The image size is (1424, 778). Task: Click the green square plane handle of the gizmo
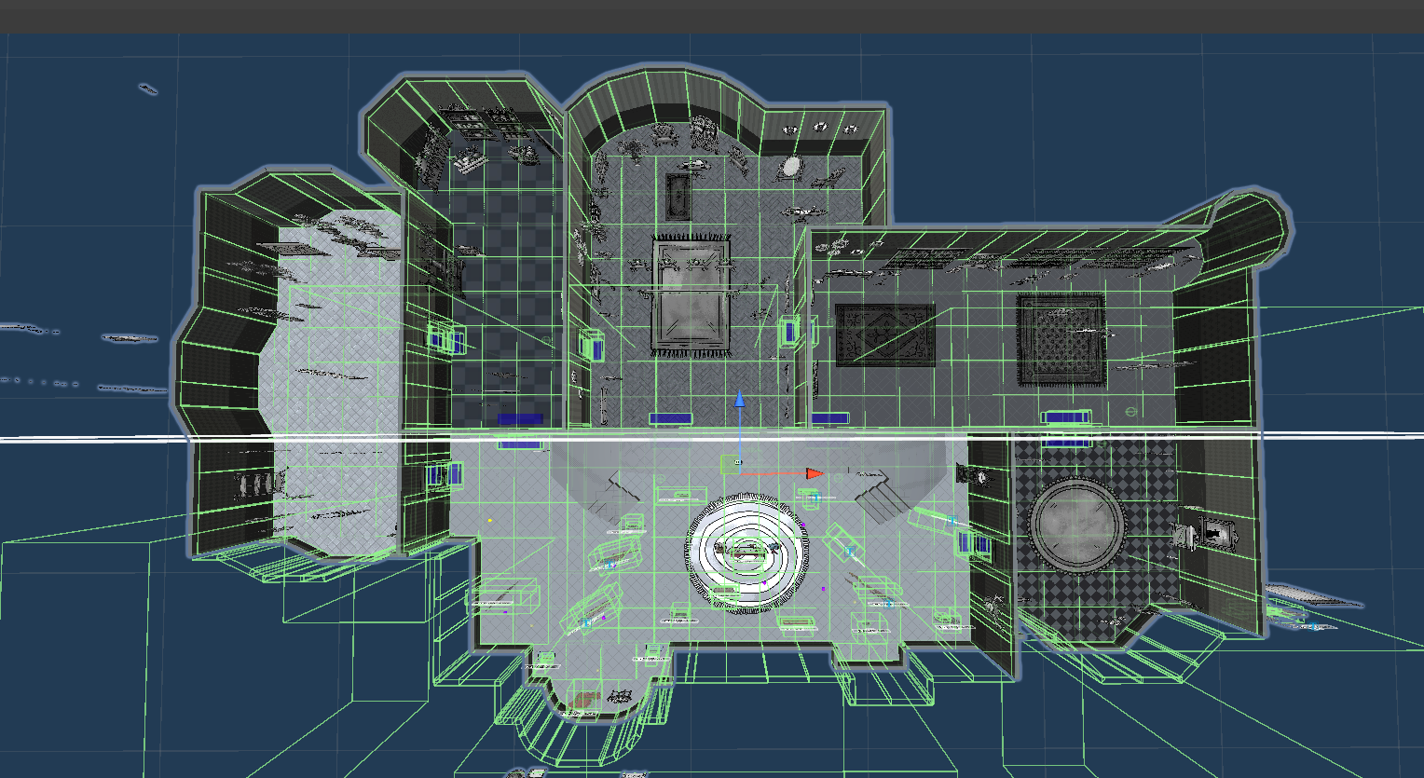(x=731, y=464)
